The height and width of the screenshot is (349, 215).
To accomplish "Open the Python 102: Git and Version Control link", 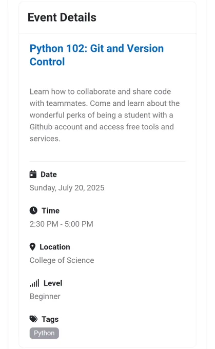I will click(96, 55).
